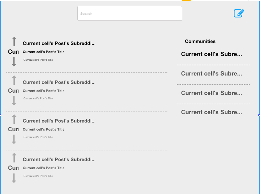This screenshot has height=194, width=260.
Task: Downvote the first post with down arrow
Action: coord(14,62)
